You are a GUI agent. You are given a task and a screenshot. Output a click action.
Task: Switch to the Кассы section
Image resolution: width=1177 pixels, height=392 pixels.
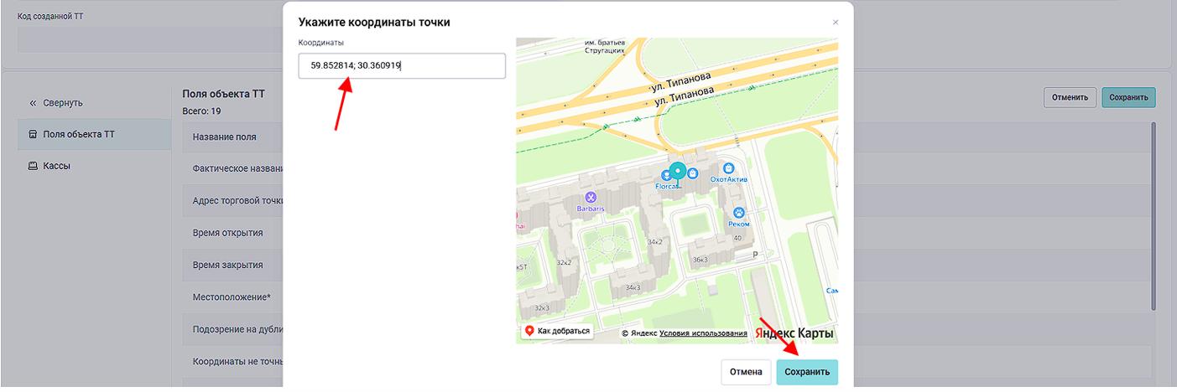(56, 166)
